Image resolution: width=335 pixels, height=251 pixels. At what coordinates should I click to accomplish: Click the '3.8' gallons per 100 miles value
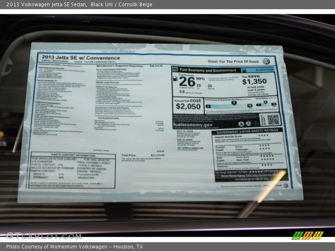(182, 92)
